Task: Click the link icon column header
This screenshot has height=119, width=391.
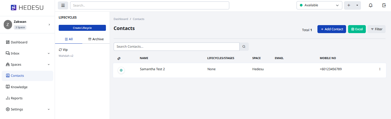Action: click(119, 59)
